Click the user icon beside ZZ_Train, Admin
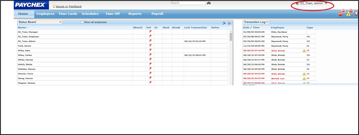Image resolution: width=359 pixels, height=135 pixels. (x=298, y=3)
